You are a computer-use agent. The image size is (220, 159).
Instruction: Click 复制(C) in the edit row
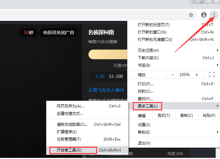coord(186,116)
